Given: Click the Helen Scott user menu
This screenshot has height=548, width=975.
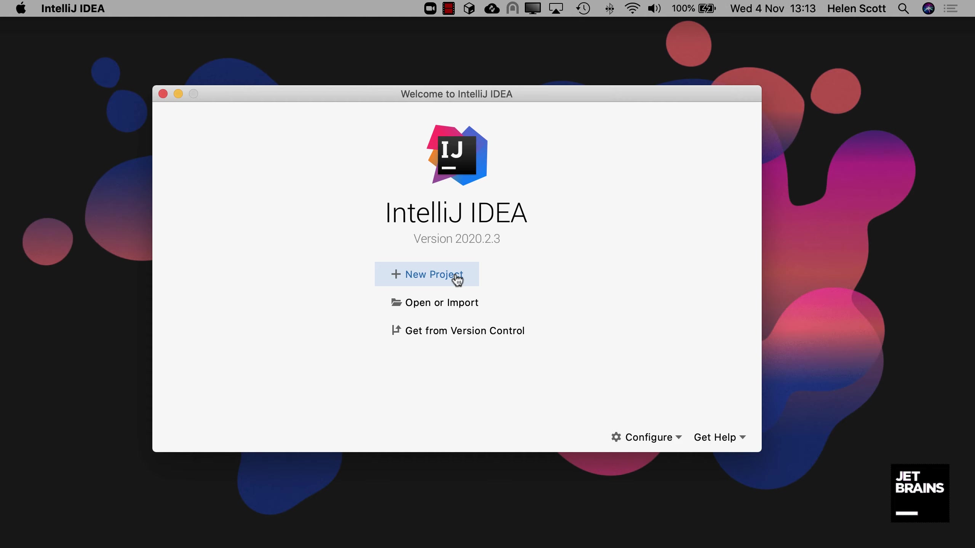Looking at the screenshot, I should pos(856,8).
